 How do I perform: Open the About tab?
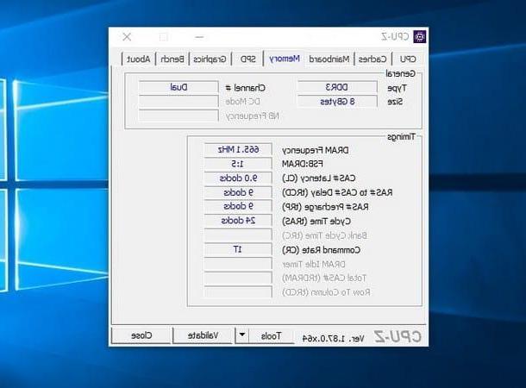point(138,59)
